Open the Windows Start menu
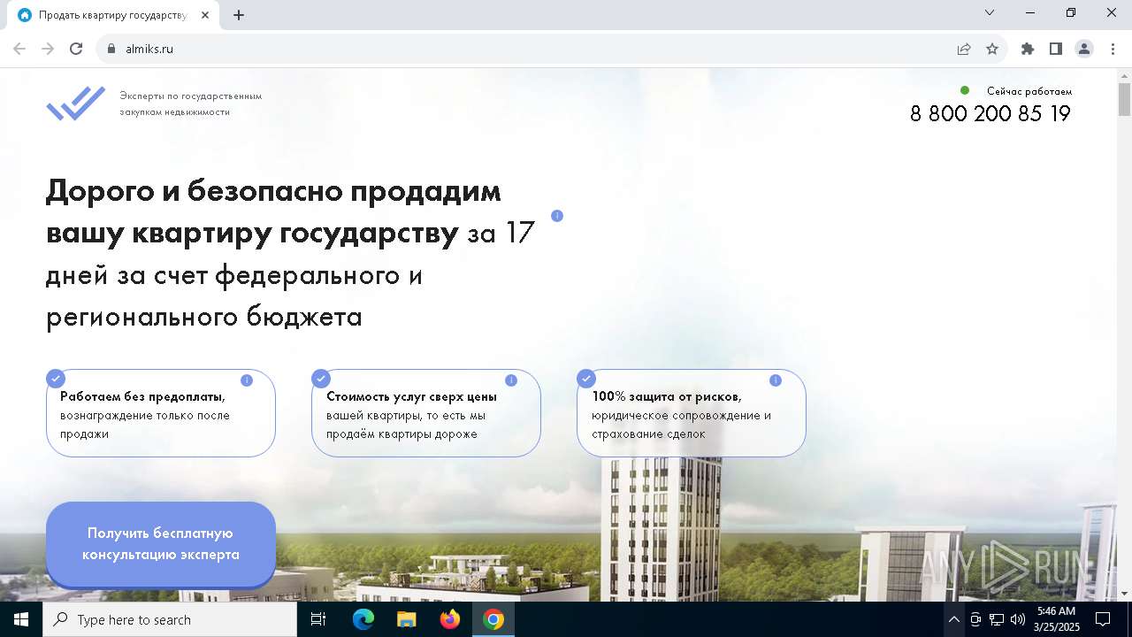 pyautogui.click(x=21, y=619)
